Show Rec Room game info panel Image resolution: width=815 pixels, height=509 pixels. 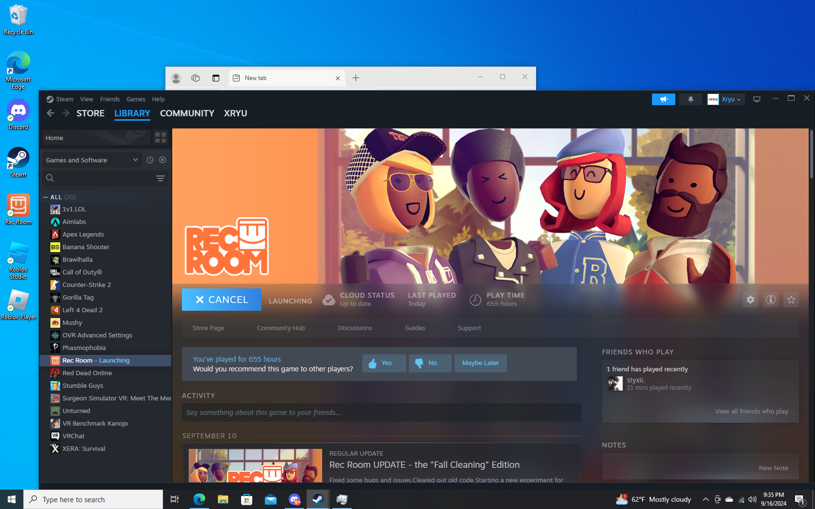[770, 300]
